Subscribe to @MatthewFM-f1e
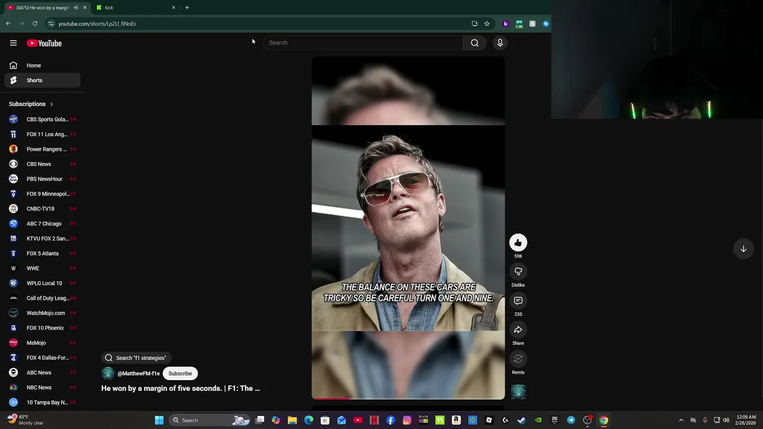 click(x=180, y=374)
